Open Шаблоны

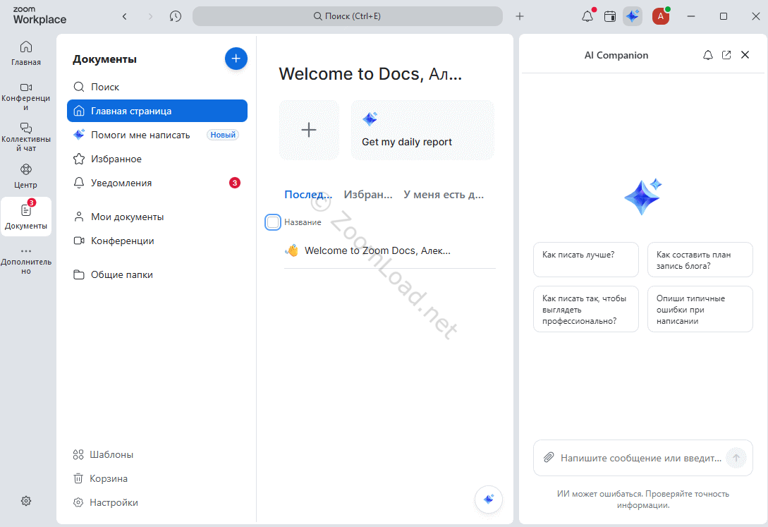[104, 454]
